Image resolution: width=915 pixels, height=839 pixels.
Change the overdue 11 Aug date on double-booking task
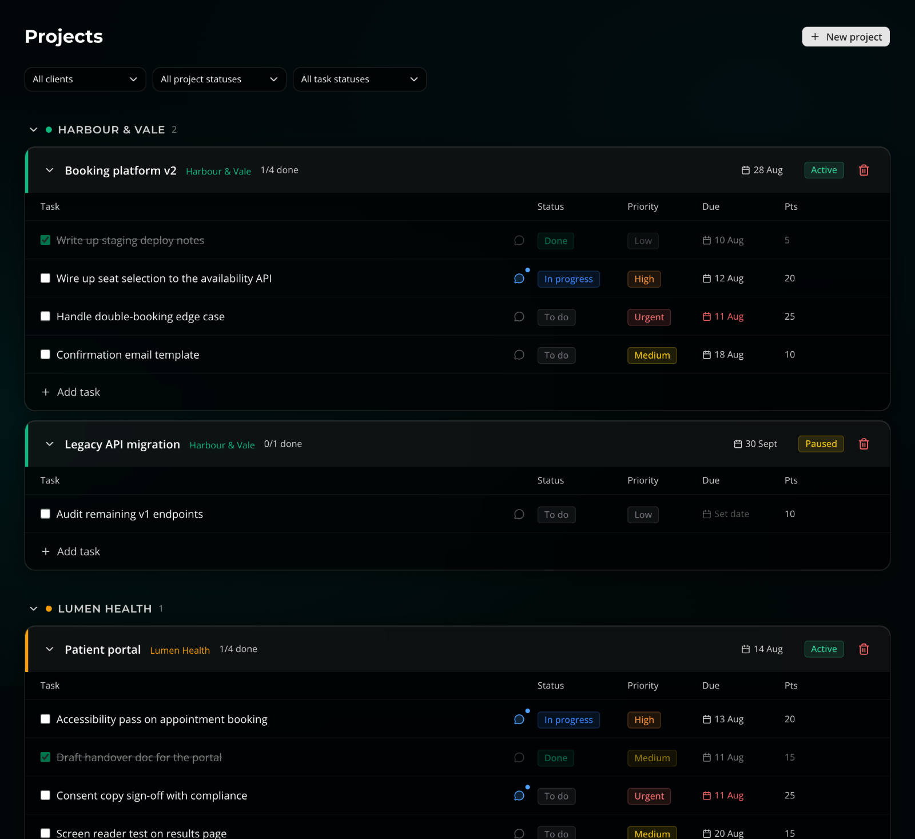point(723,317)
